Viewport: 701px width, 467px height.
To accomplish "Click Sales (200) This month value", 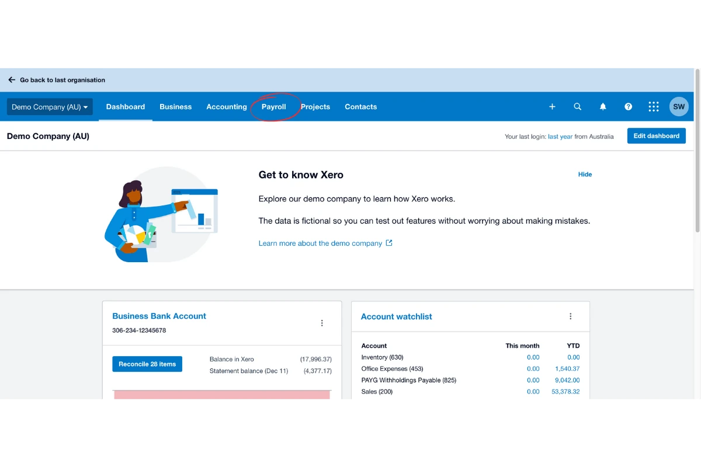I will click(x=533, y=392).
